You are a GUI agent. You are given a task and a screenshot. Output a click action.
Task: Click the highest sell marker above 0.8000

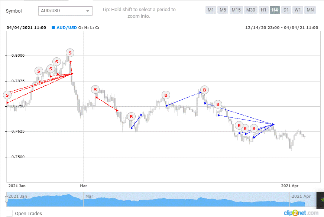point(70,53)
